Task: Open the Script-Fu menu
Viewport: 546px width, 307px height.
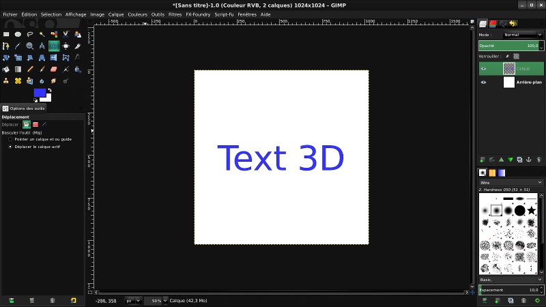Action: [224, 14]
